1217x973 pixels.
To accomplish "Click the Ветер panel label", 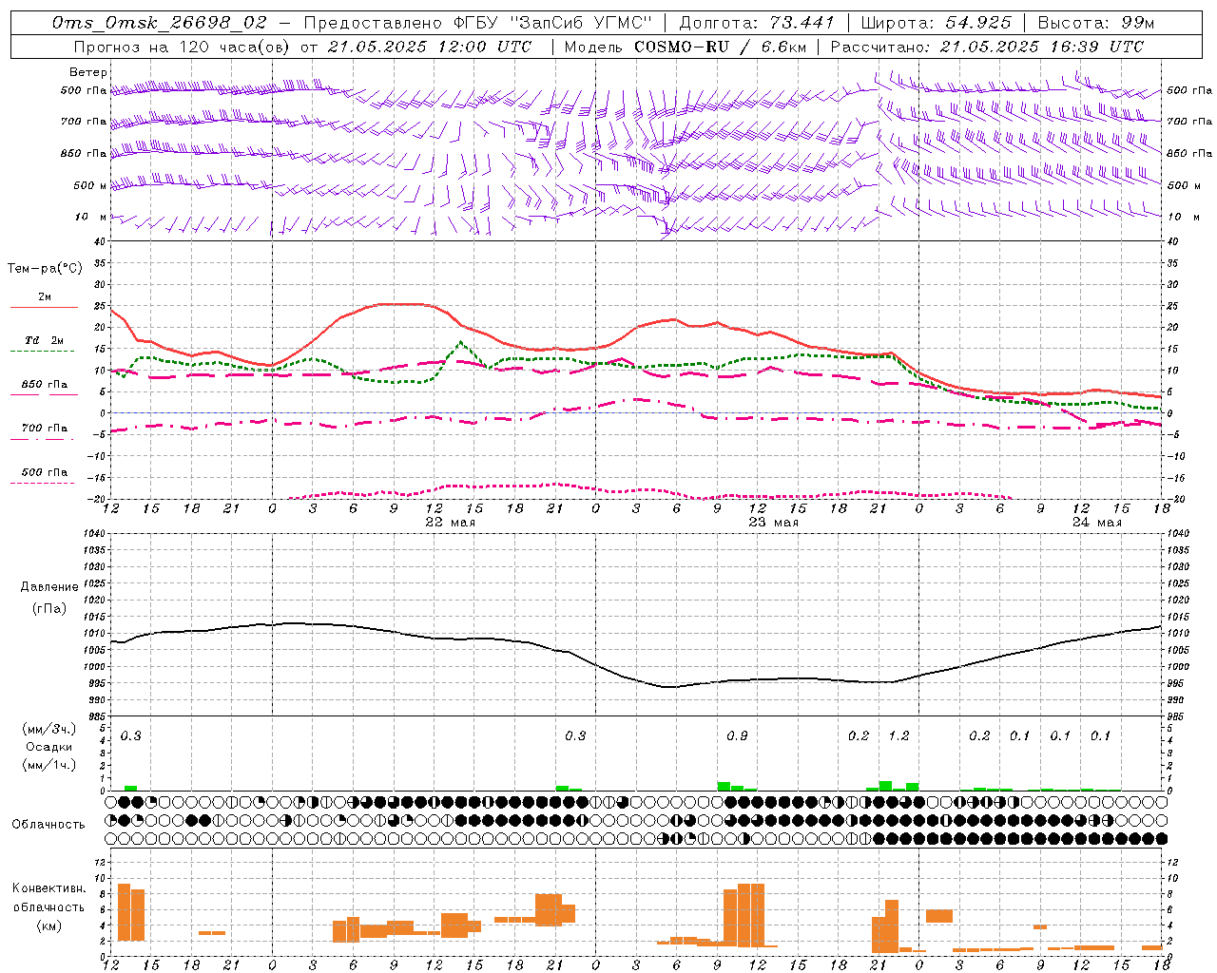I will 88,72.
